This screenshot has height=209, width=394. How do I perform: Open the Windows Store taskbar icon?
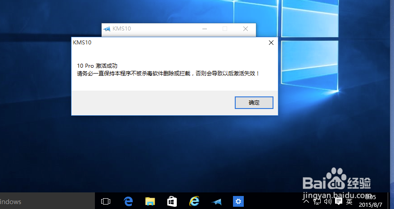(x=172, y=201)
